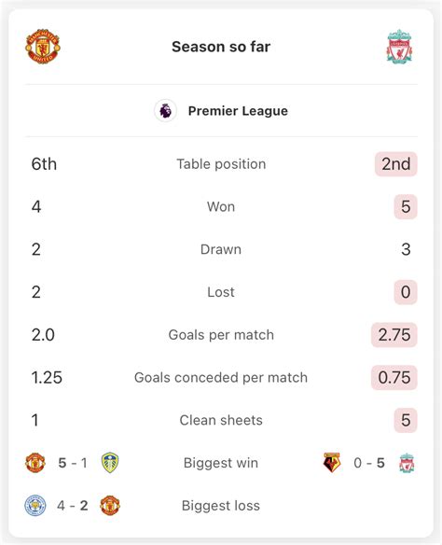
Task: Click the Premier League lion logo
Action: pyautogui.click(x=166, y=111)
